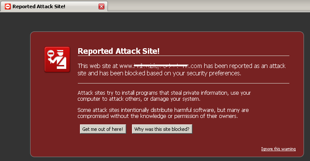Close the Reported Attack Site tab
The height and width of the screenshot is (161, 310).
[101, 6]
